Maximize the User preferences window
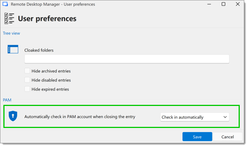The width and height of the screenshot is (248, 147). 223,4
